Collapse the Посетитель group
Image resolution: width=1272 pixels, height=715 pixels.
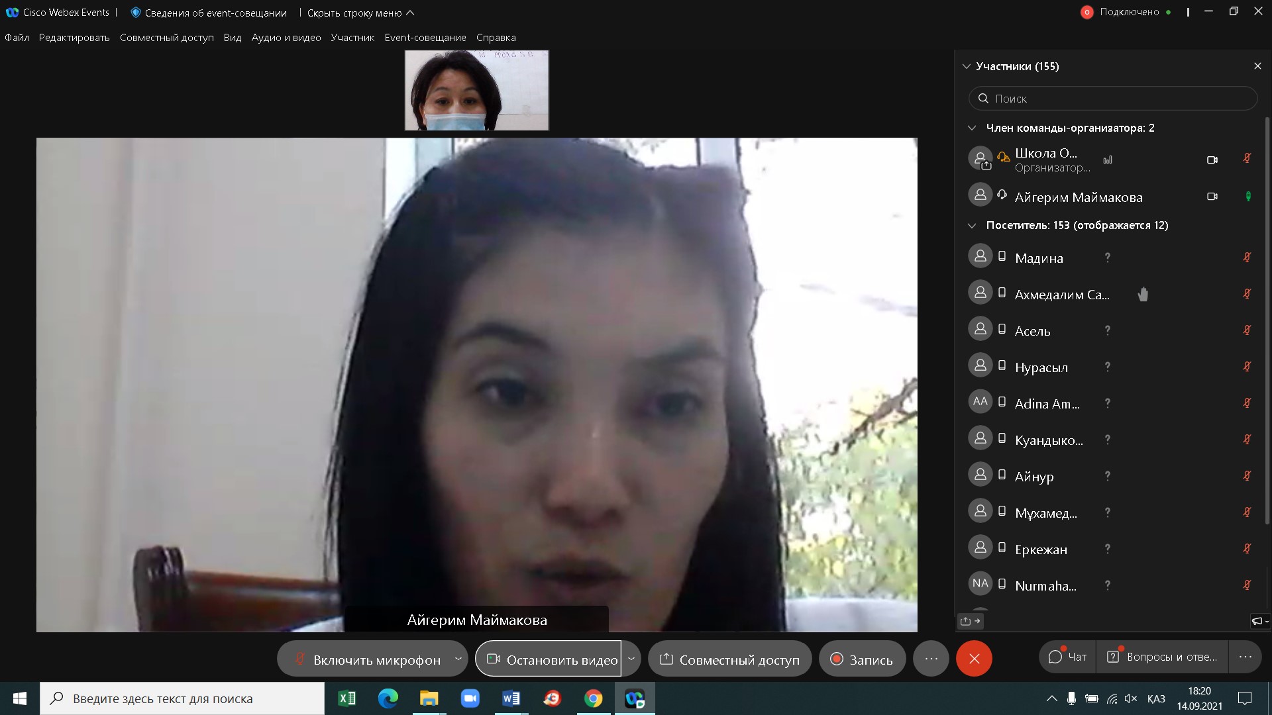pyautogui.click(x=972, y=226)
